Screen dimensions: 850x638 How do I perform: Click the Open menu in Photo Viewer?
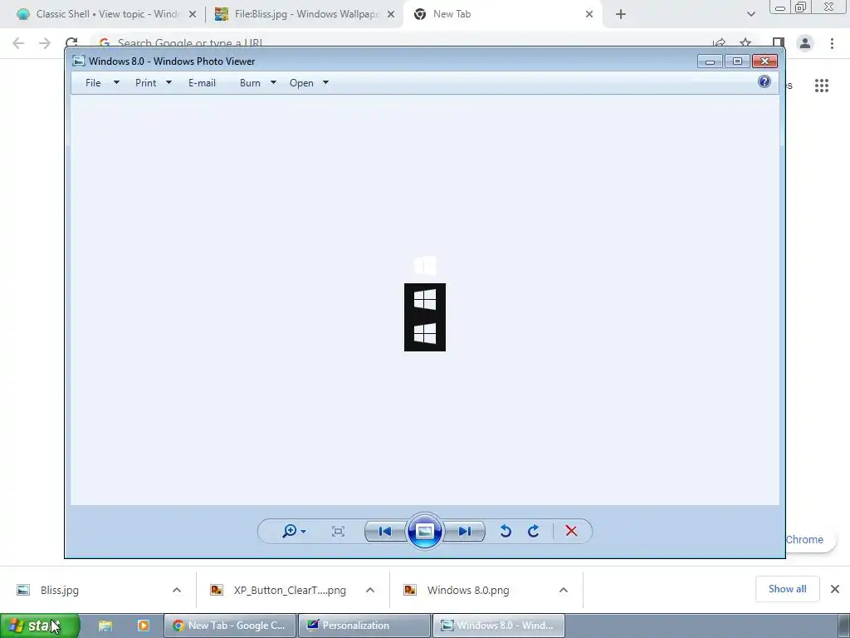pyautogui.click(x=301, y=83)
